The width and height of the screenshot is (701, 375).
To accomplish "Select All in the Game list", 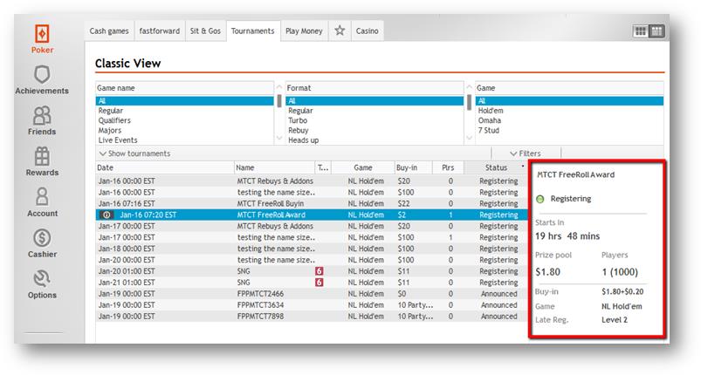I will (x=569, y=101).
